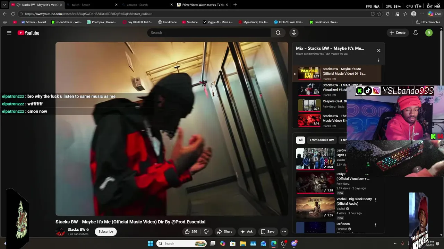This screenshot has width=444, height=249.
Task: Open options for Vachal Big Black Booty
Action: (376, 200)
